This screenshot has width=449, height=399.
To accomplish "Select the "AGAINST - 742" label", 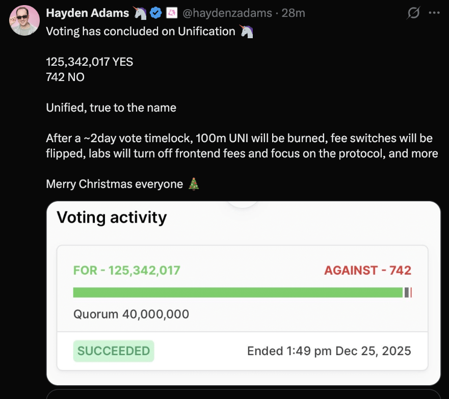I will [367, 270].
